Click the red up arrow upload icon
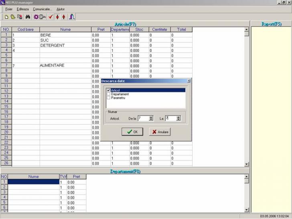292x219 pixels. point(63,17)
